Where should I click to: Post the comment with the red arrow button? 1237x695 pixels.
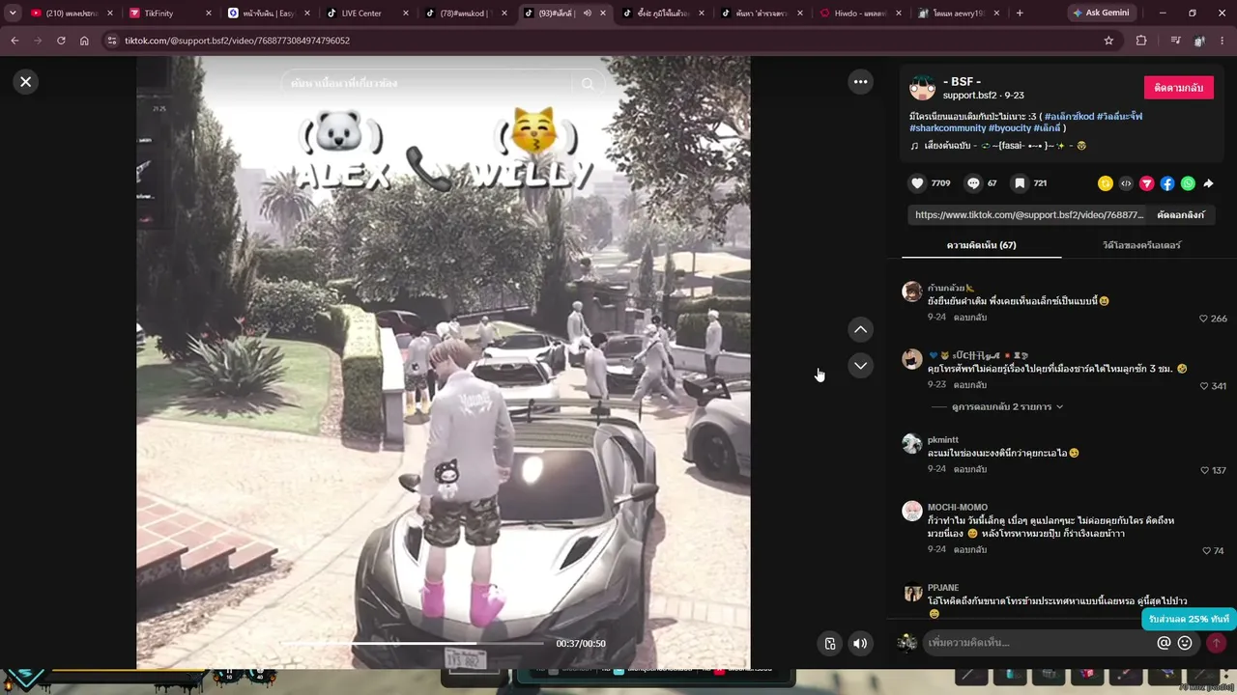(1216, 643)
